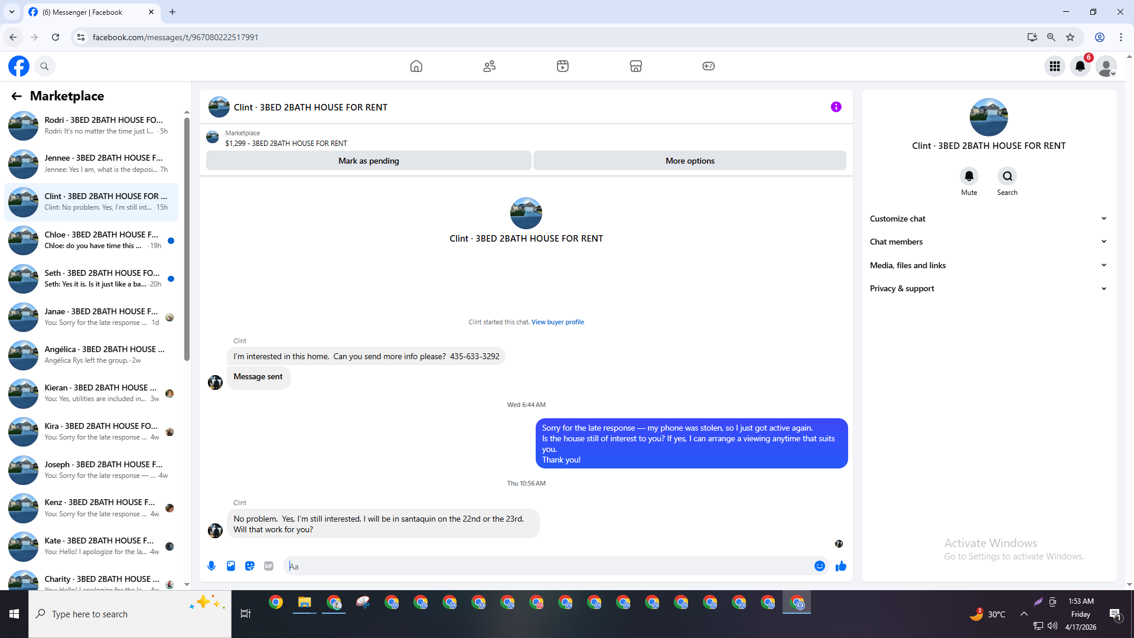
Task: Click the taskbar Type here to search box
Action: pyautogui.click(x=130, y=614)
